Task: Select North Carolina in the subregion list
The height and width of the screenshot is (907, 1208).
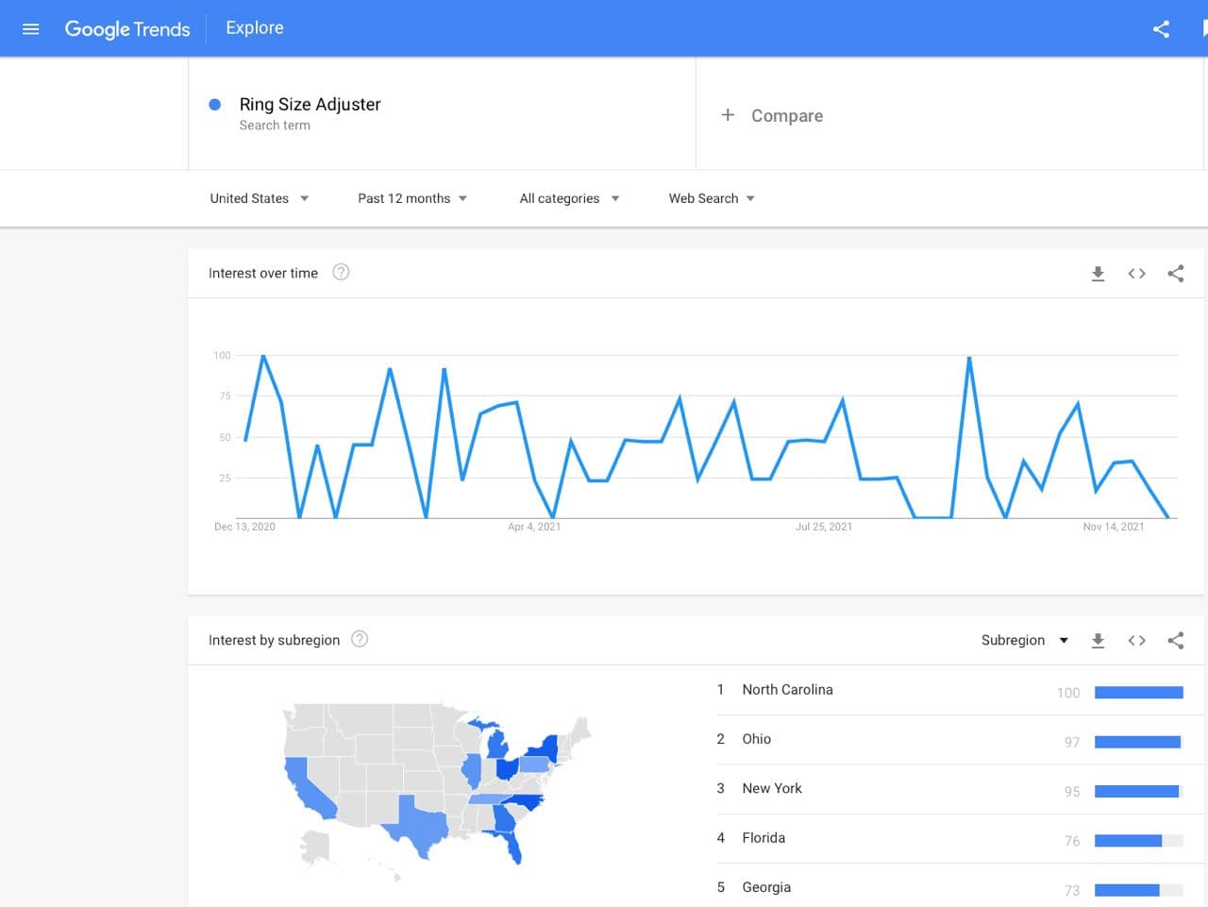Action: pyautogui.click(x=787, y=690)
